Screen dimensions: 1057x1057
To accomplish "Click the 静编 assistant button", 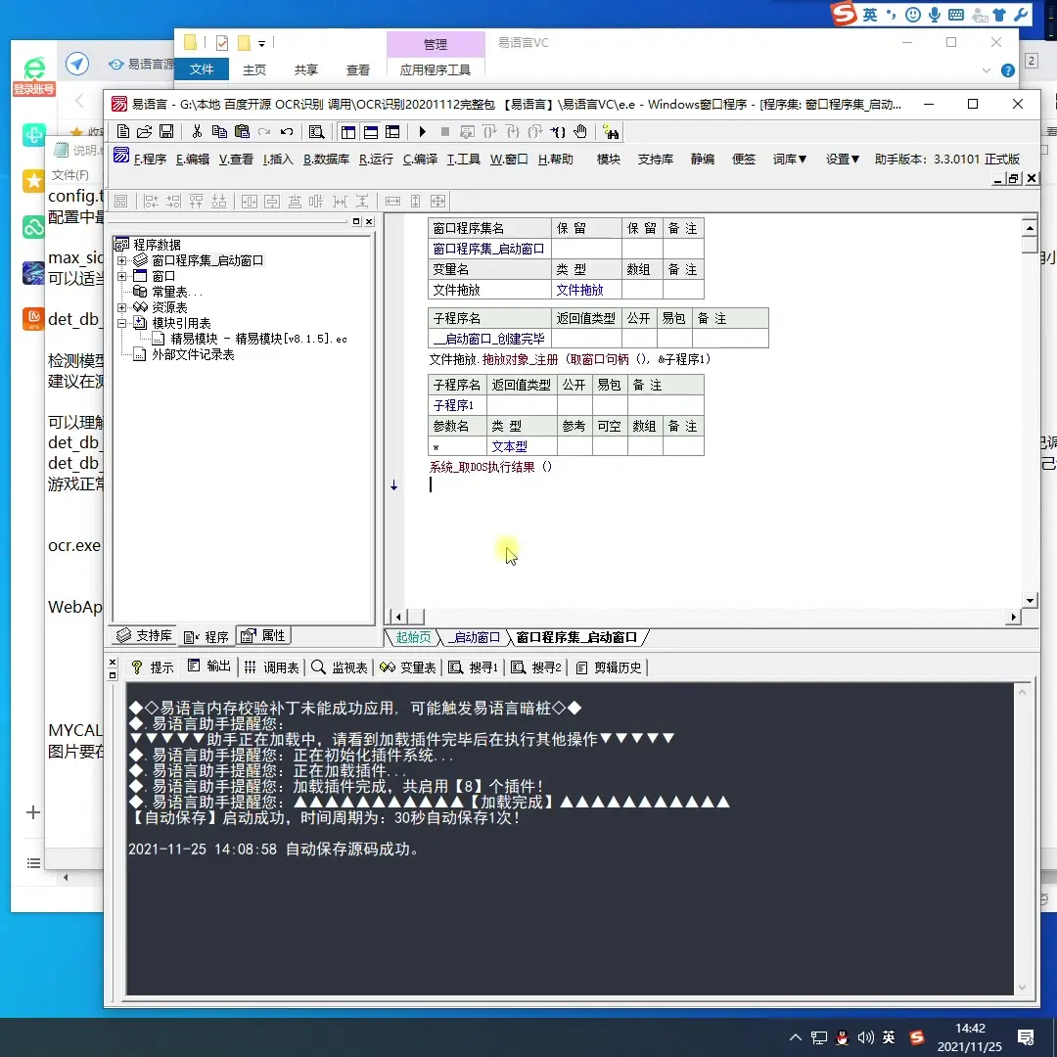I will coord(703,160).
